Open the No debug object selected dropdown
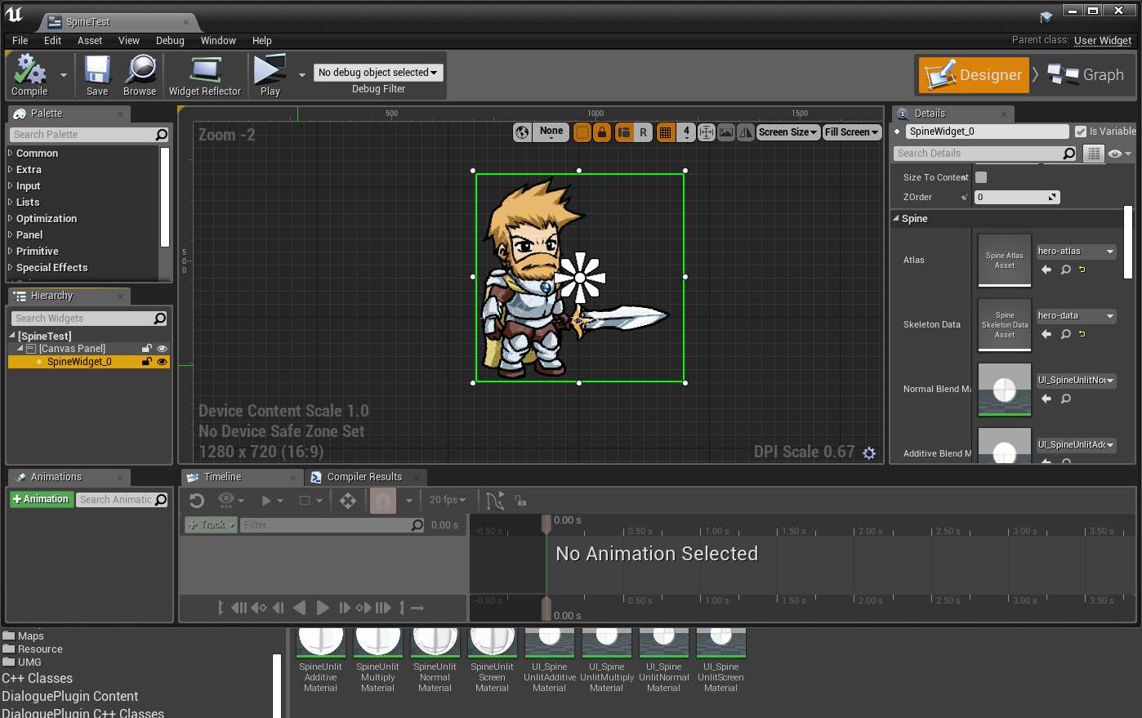The height and width of the screenshot is (718, 1142). pyautogui.click(x=377, y=72)
